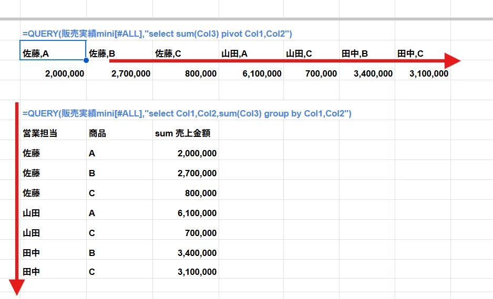Select product C in the 佐藤 800,000 row

[119, 190]
